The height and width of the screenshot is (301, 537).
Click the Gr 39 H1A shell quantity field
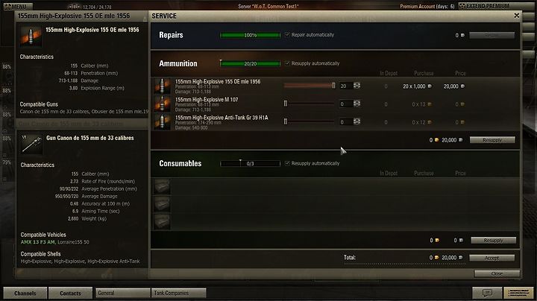[345, 121]
